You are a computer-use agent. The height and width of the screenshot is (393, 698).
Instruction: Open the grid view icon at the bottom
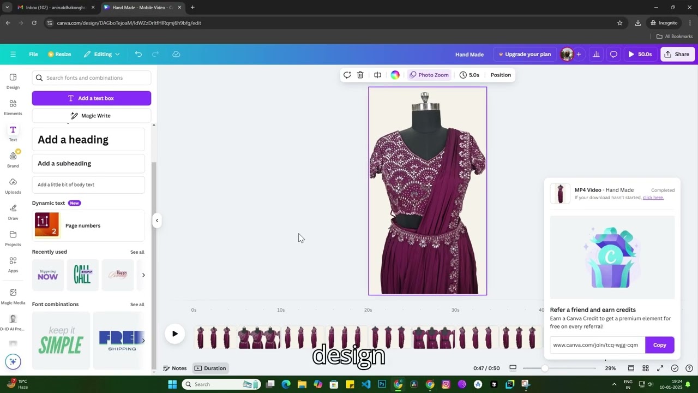click(646, 368)
